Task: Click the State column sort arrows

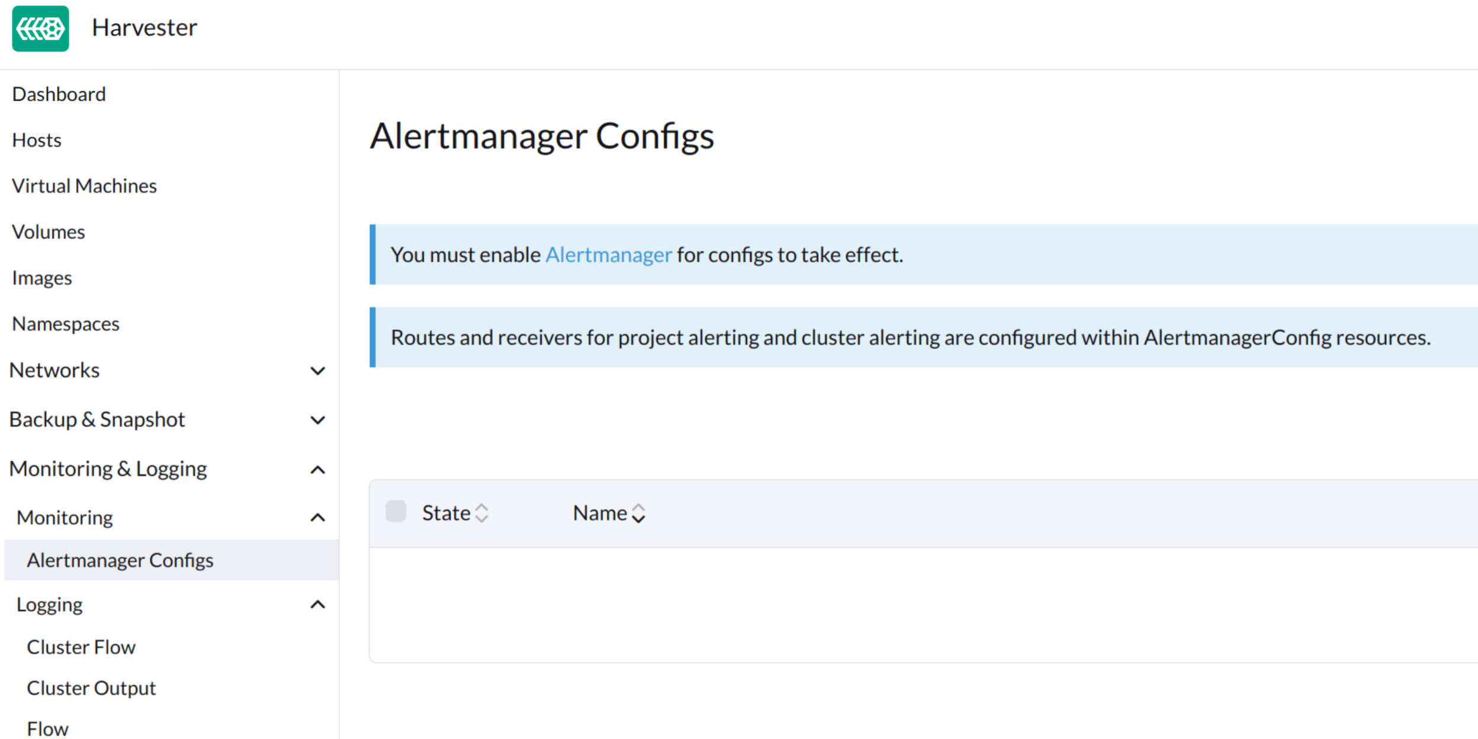Action: 481,513
